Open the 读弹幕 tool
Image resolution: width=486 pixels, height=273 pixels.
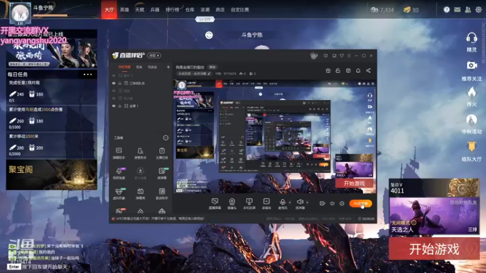(162, 174)
